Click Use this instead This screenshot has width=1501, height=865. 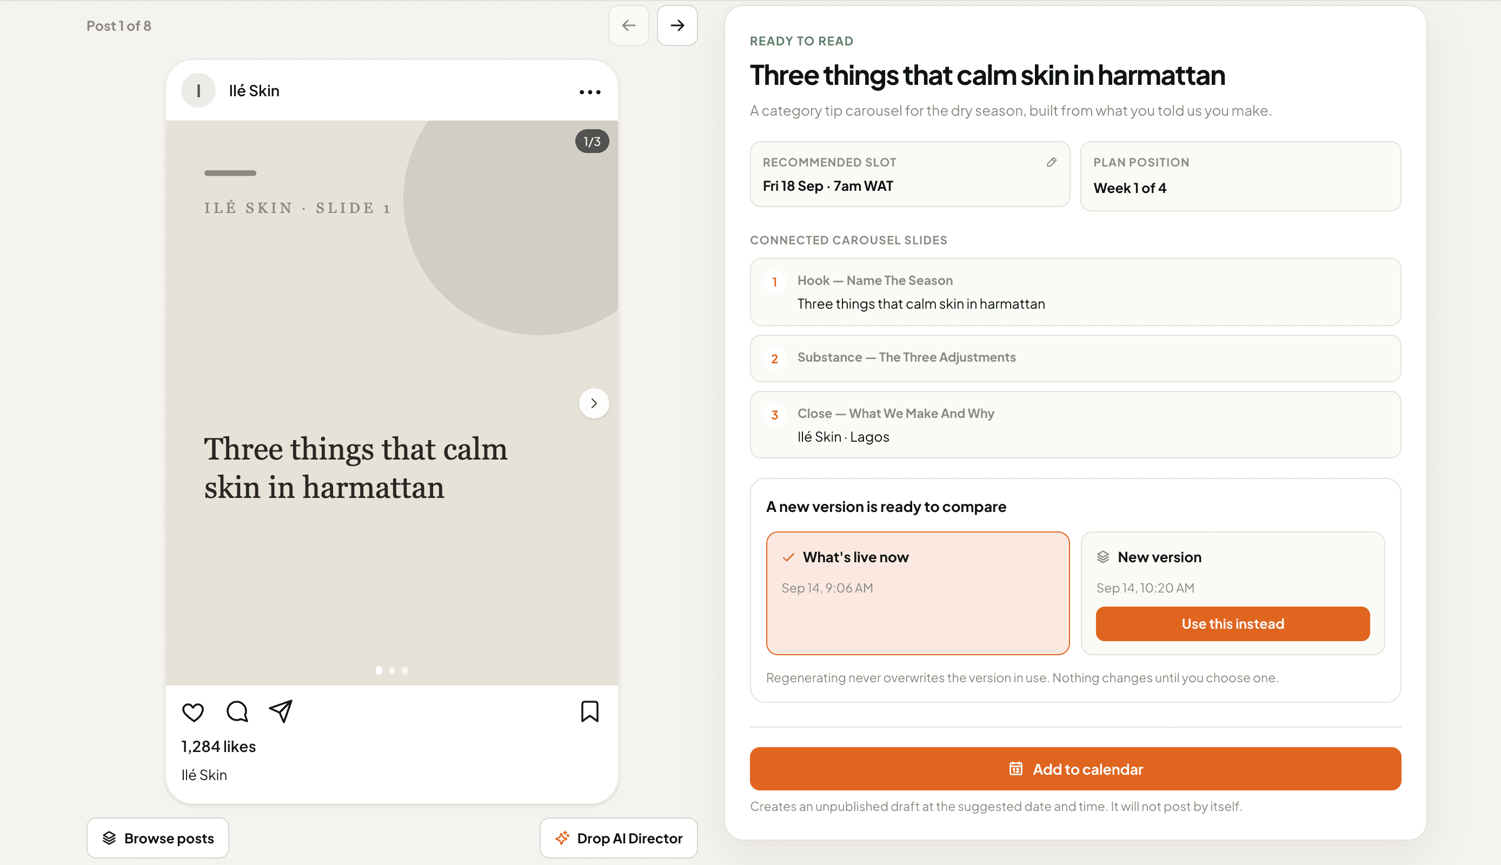pyautogui.click(x=1232, y=624)
